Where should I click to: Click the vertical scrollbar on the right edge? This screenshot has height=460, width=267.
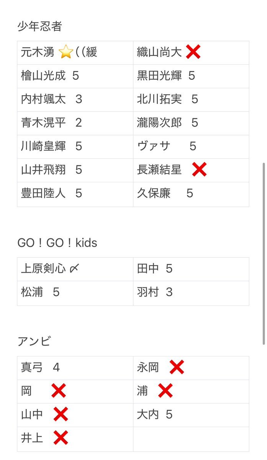click(x=264, y=254)
